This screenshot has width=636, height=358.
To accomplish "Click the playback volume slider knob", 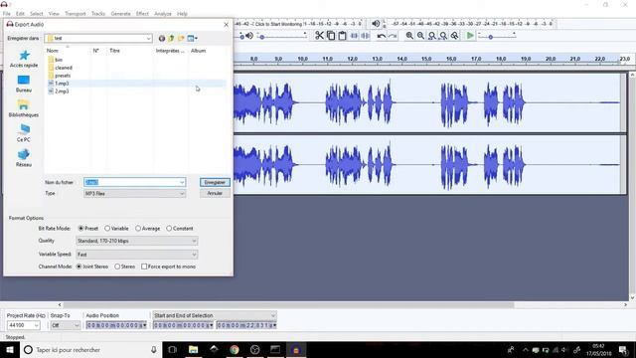I will [262, 38].
